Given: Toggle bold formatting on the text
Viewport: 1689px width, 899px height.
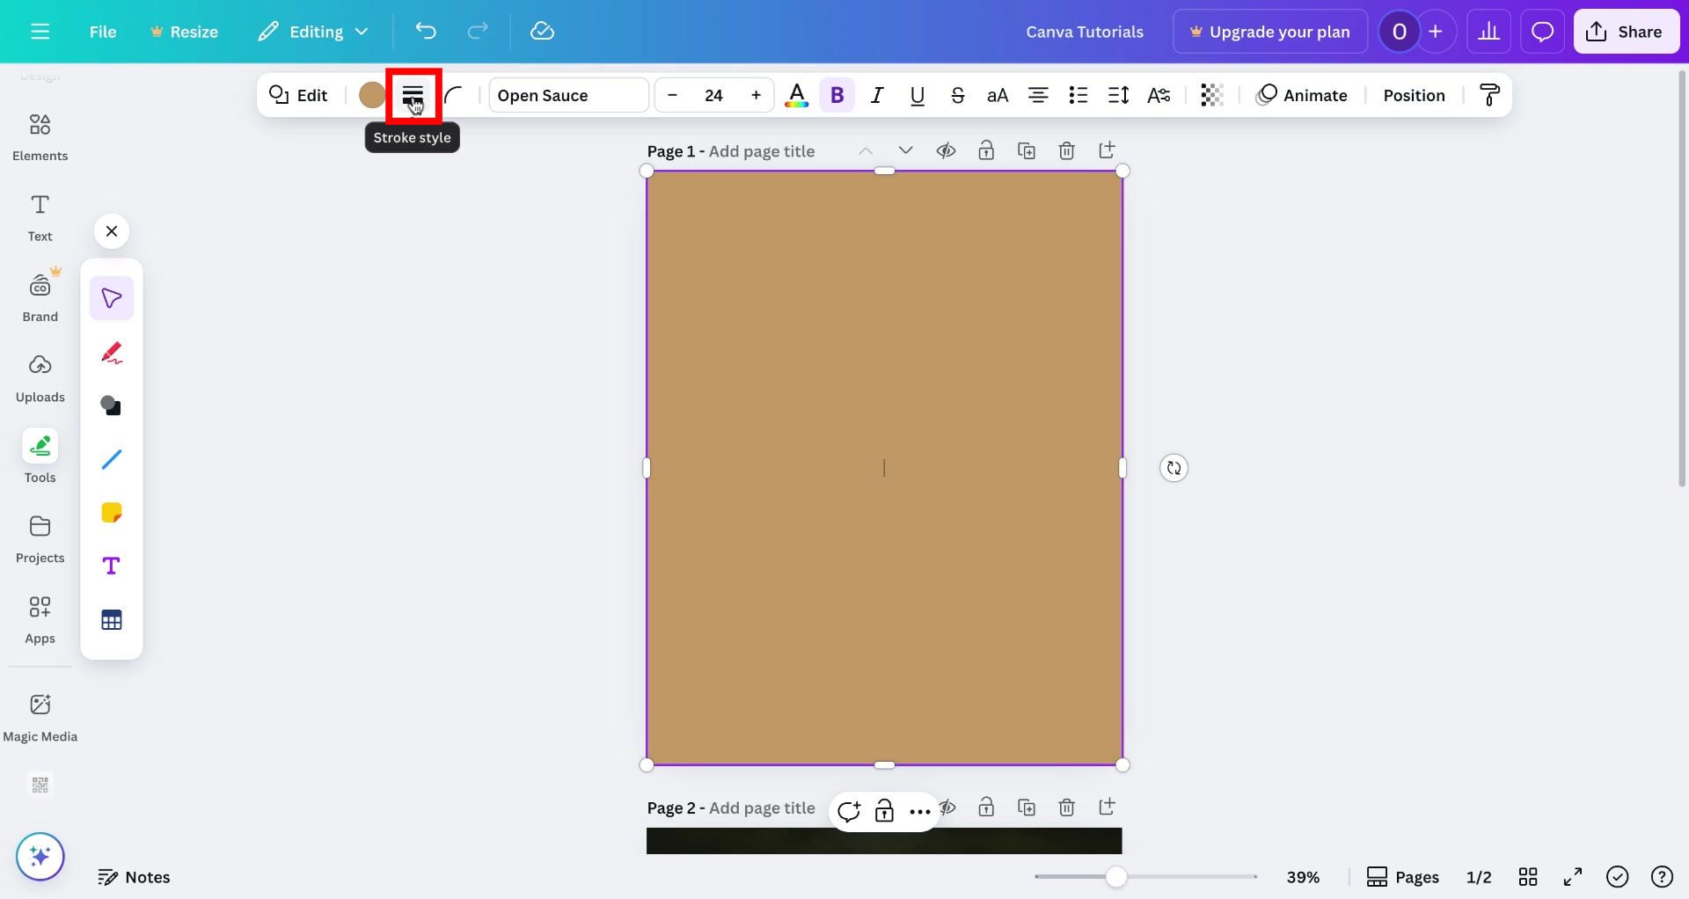Looking at the screenshot, I should click(x=837, y=95).
